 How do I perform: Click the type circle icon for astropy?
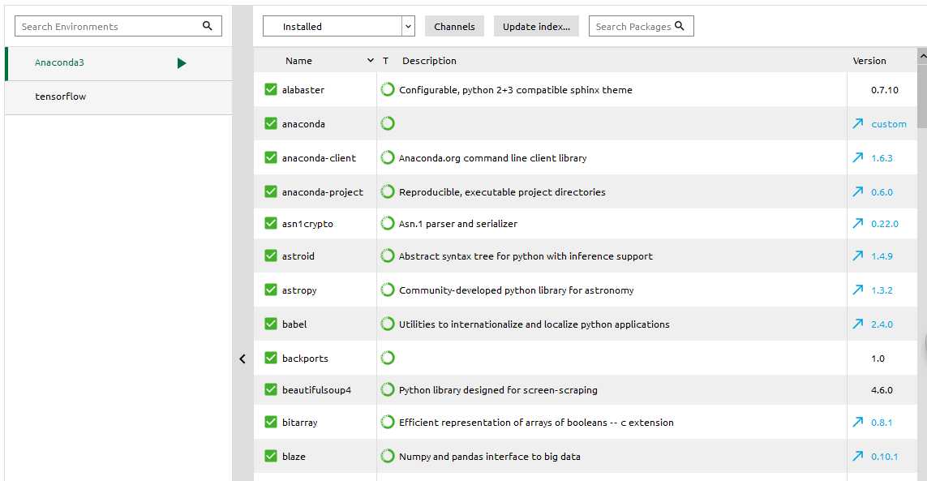point(387,290)
